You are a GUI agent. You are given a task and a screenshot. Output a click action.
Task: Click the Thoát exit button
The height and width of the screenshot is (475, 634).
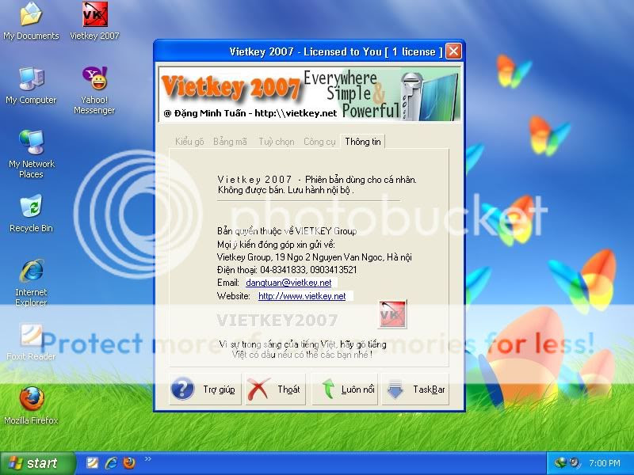click(x=275, y=389)
